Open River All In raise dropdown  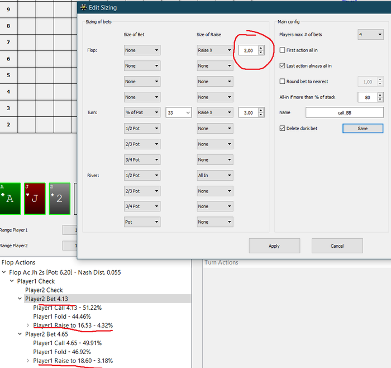pyautogui.click(x=215, y=175)
